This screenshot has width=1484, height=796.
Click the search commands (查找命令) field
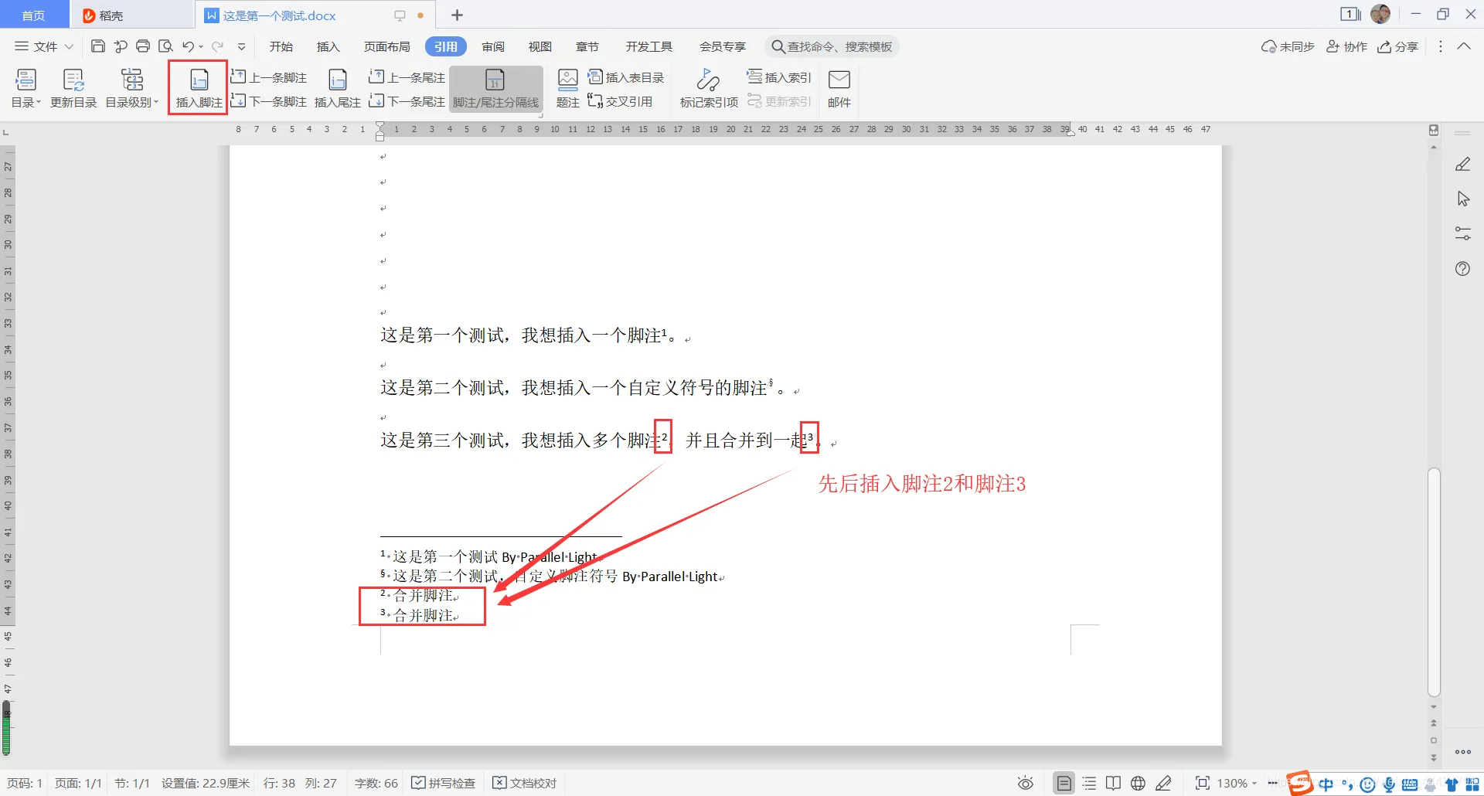point(832,46)
